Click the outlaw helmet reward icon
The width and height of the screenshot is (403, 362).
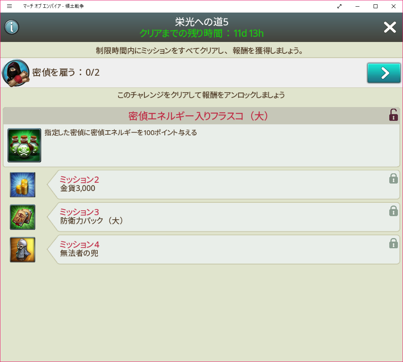(23, 249)
